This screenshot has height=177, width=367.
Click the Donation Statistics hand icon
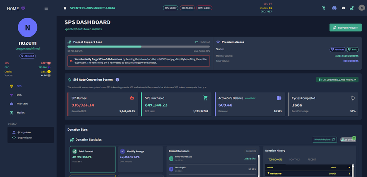72,140
